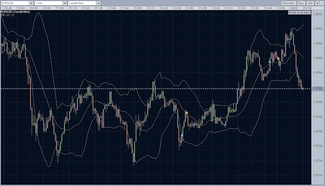Click the 1.5735 price axis label
This screenshot has width=325, height=186.
[x=317, y=117]
